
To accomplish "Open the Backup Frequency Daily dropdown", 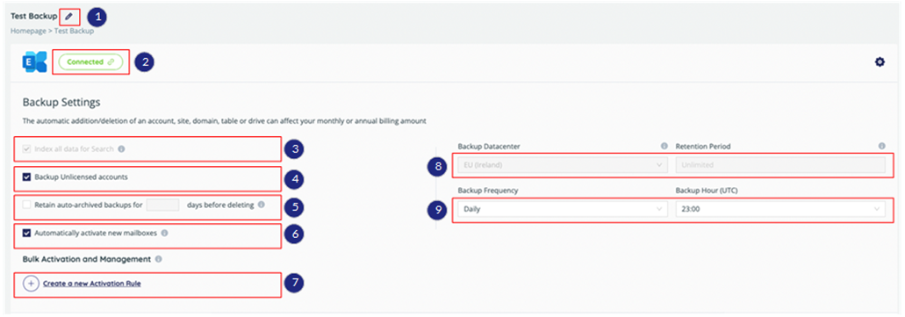I will pos(562,209).
